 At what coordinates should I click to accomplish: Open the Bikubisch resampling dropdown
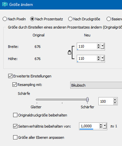pyautogui.click(x=96, y=85)
